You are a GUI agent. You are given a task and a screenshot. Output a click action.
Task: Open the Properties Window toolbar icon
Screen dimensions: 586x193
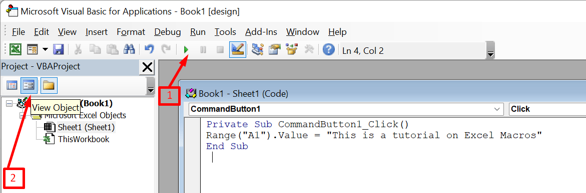[x=275, y=49]
